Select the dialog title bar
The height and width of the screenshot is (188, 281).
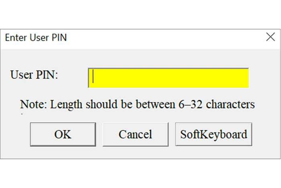pyautogui.click(x=140, y=38)
